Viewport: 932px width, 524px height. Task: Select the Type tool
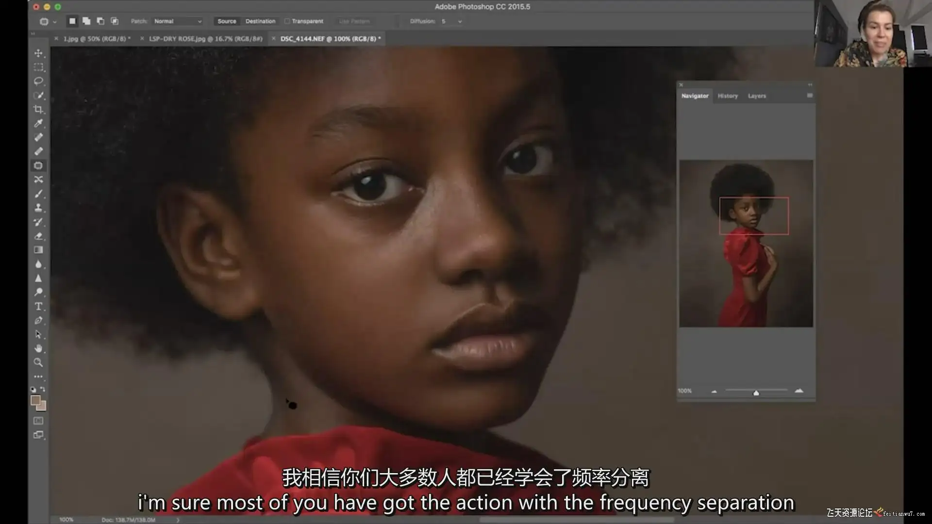point(38,307)
